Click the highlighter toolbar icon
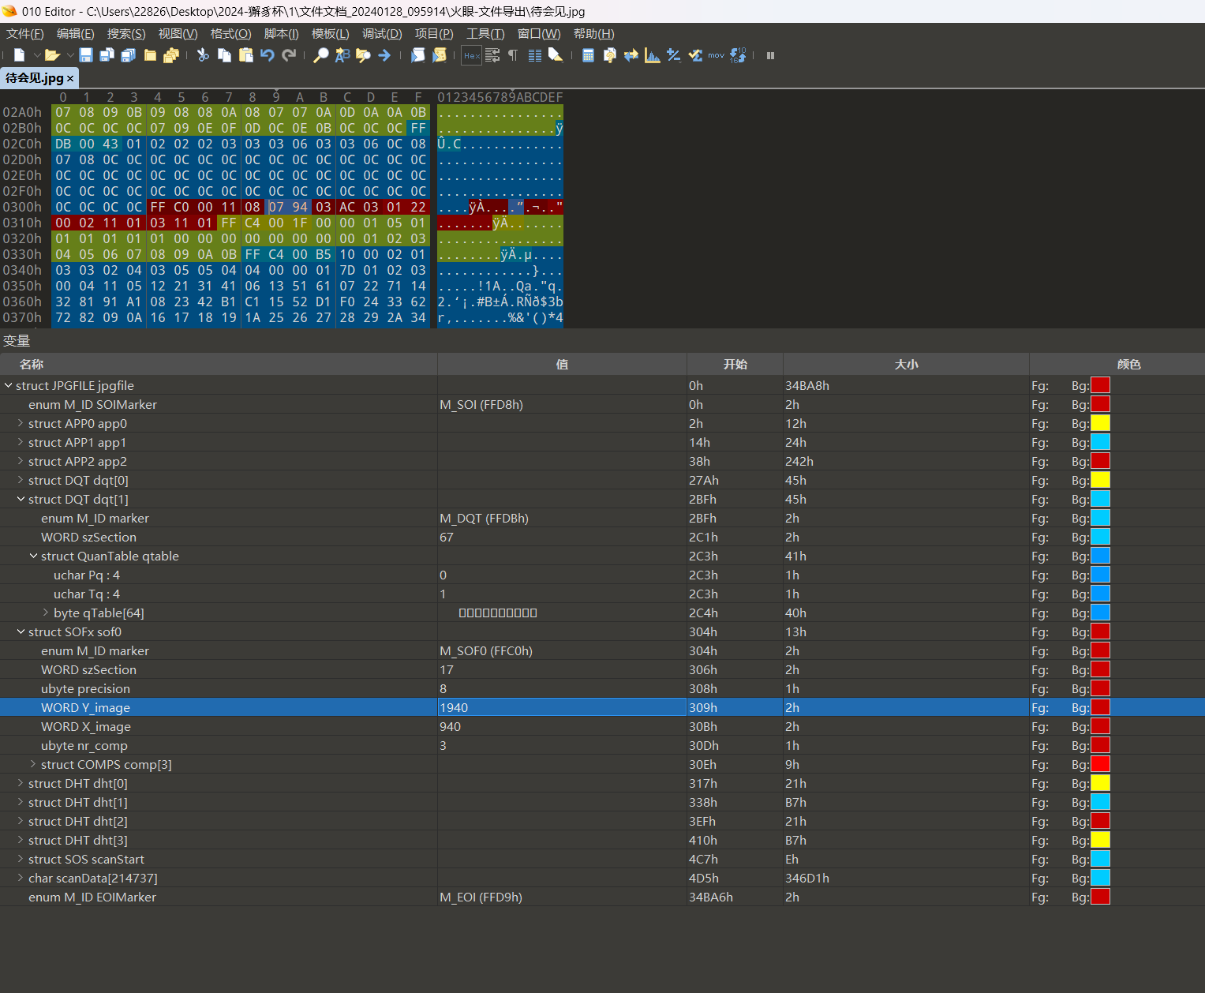This screenshot has width=1205, height=993. click(x=556, y=55)
